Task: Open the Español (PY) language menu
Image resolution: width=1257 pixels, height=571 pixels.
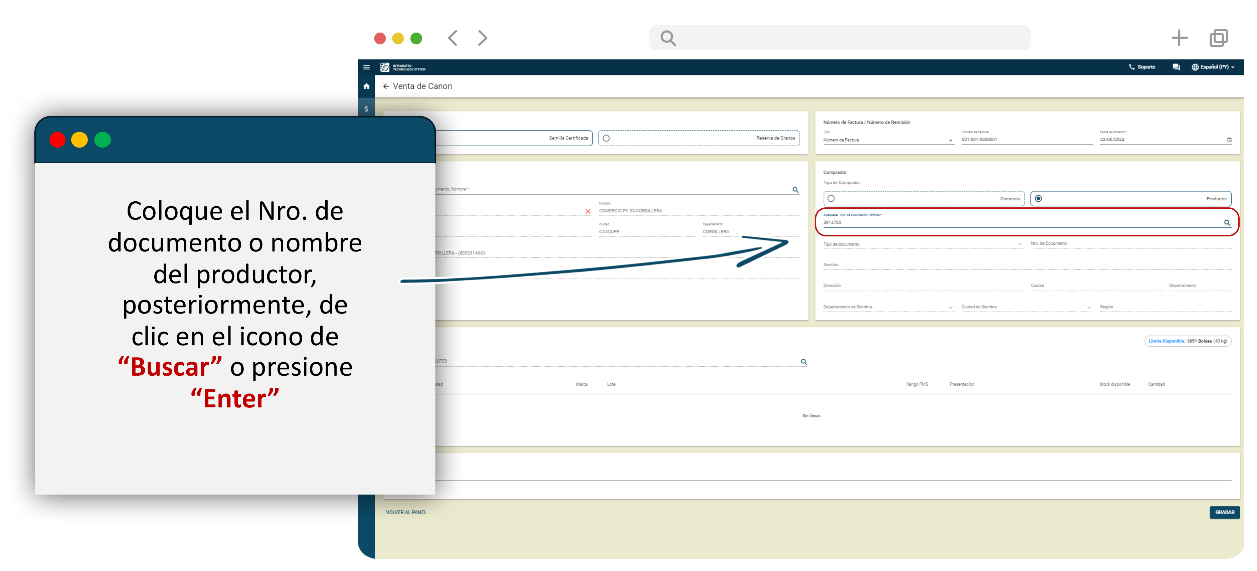Action: pyautogui.click(x=1213, y=67)
